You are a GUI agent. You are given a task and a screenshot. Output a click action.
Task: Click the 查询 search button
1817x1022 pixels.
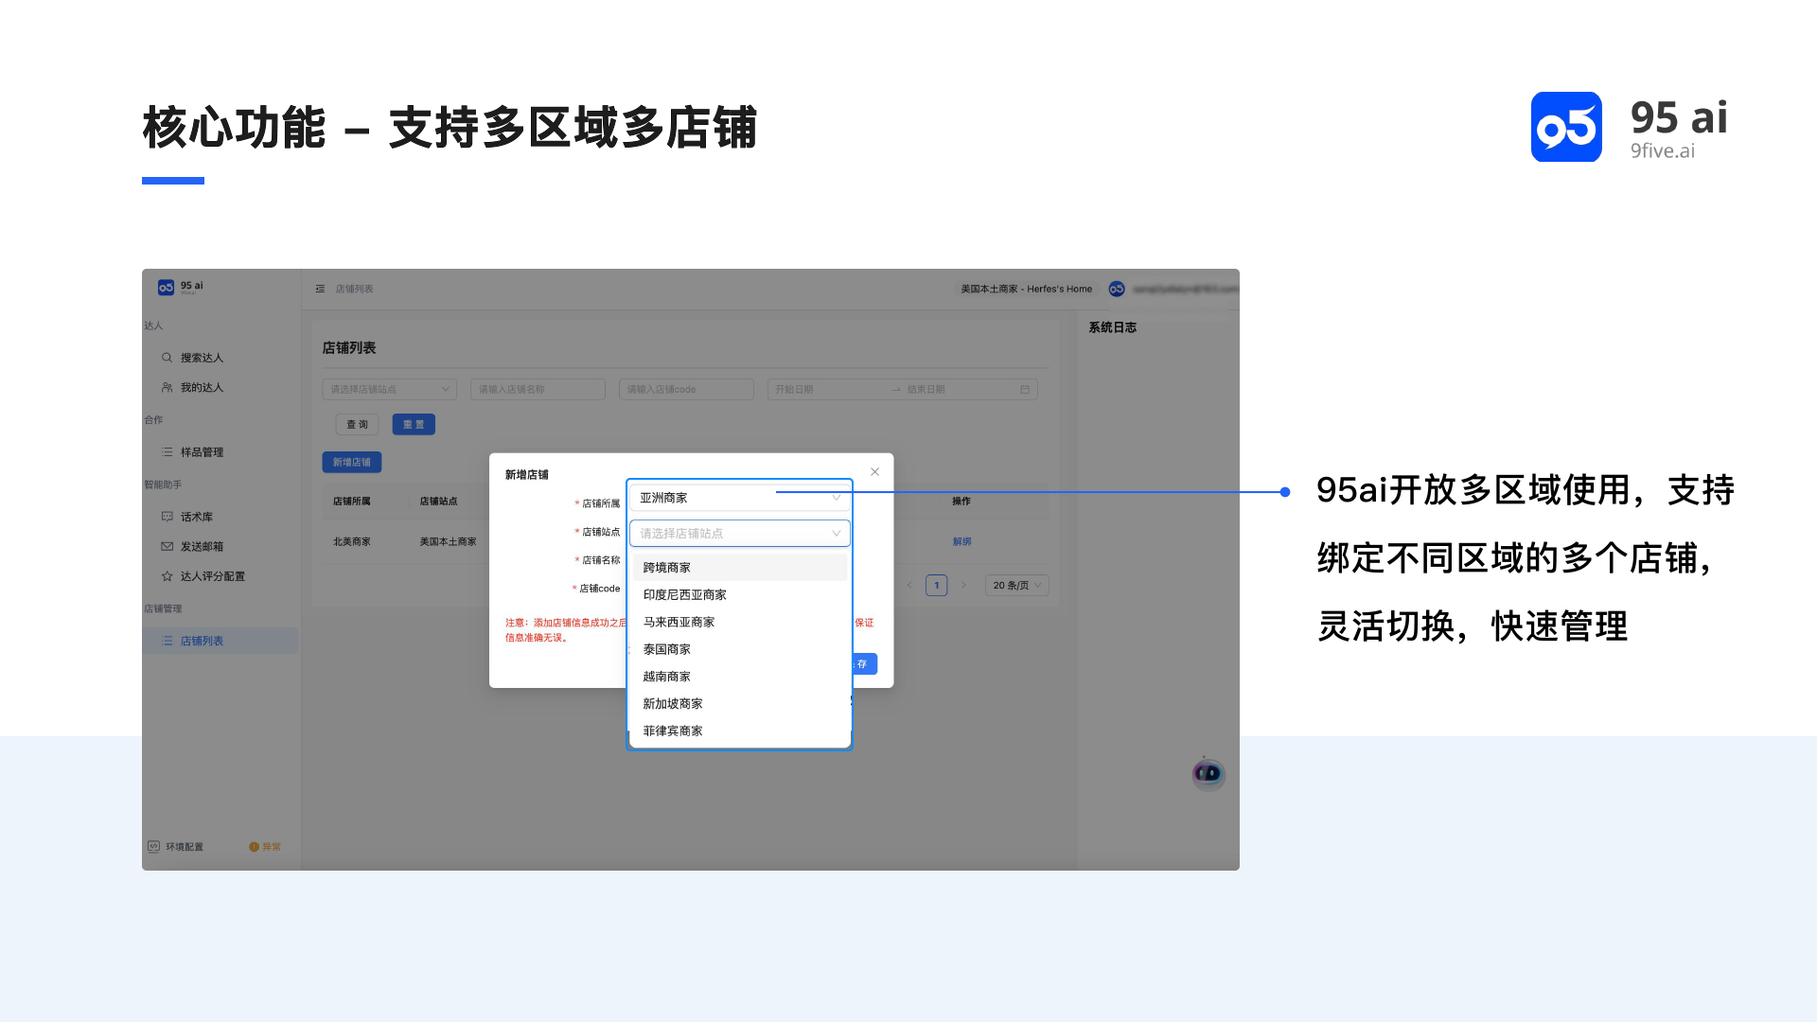click(x=357, y=424)
